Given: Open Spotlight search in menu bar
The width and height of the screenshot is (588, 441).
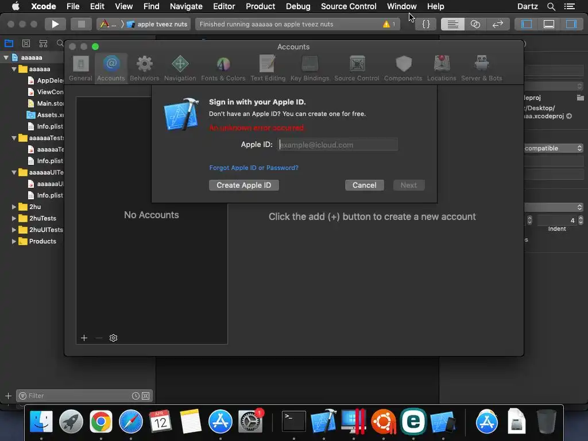Looking at the screenshot, I should 551,6.
